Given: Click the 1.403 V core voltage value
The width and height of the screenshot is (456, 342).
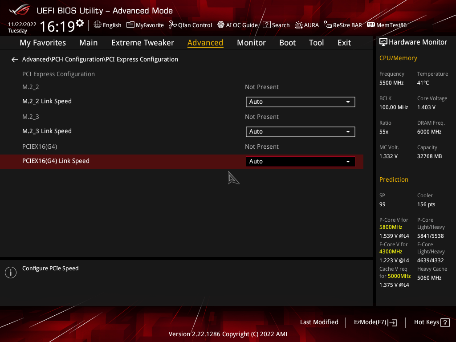Looking at the screenshot, I should (426, 107).
